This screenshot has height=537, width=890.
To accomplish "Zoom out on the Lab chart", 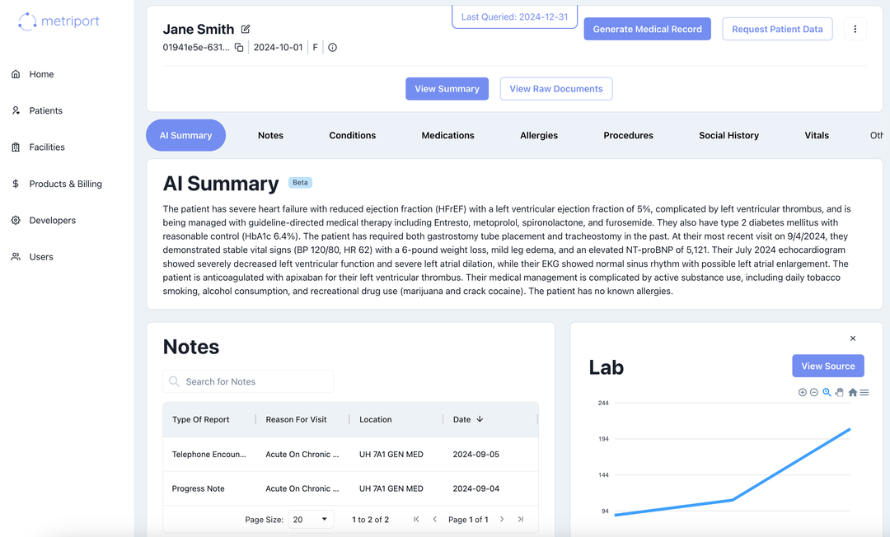I will pos(814,392).
